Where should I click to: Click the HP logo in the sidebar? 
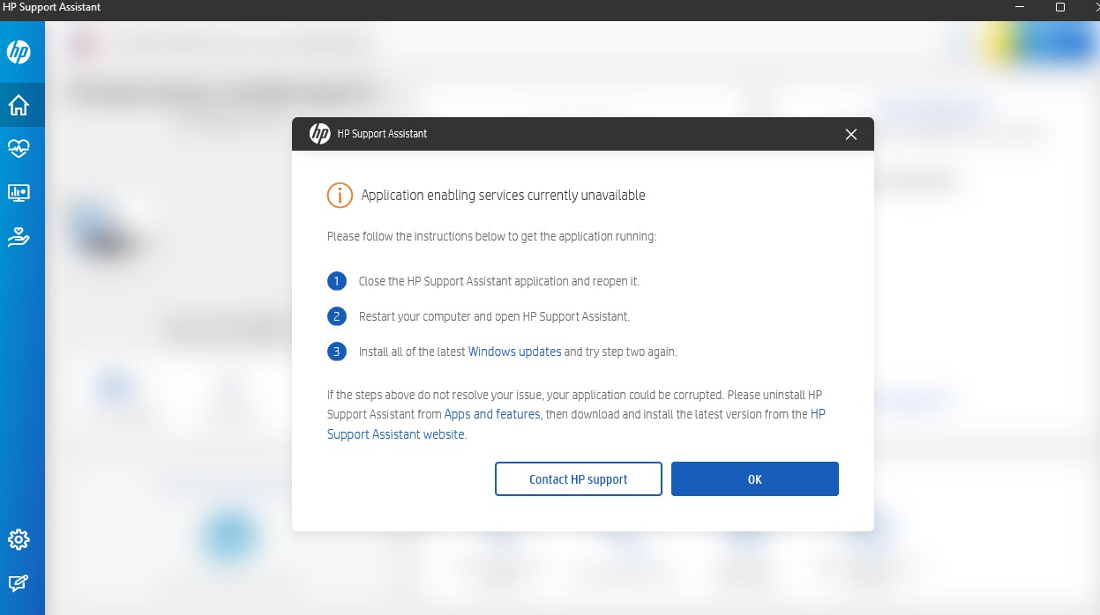tap(19, 53)
